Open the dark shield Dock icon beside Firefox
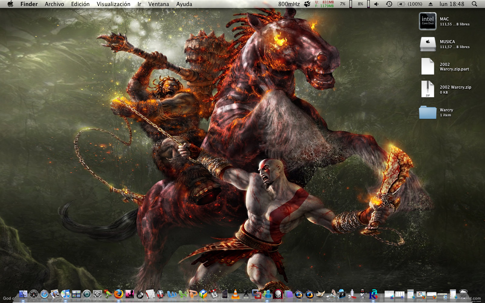Screen dimensions: 485x303 (x=140, y=294)
